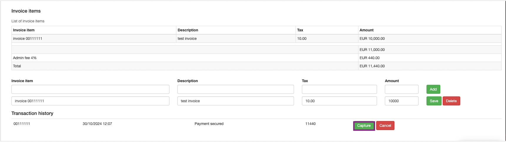Edit the 'test invoice' description field
This screenshot has width=506, height=142.
[236, 101]
